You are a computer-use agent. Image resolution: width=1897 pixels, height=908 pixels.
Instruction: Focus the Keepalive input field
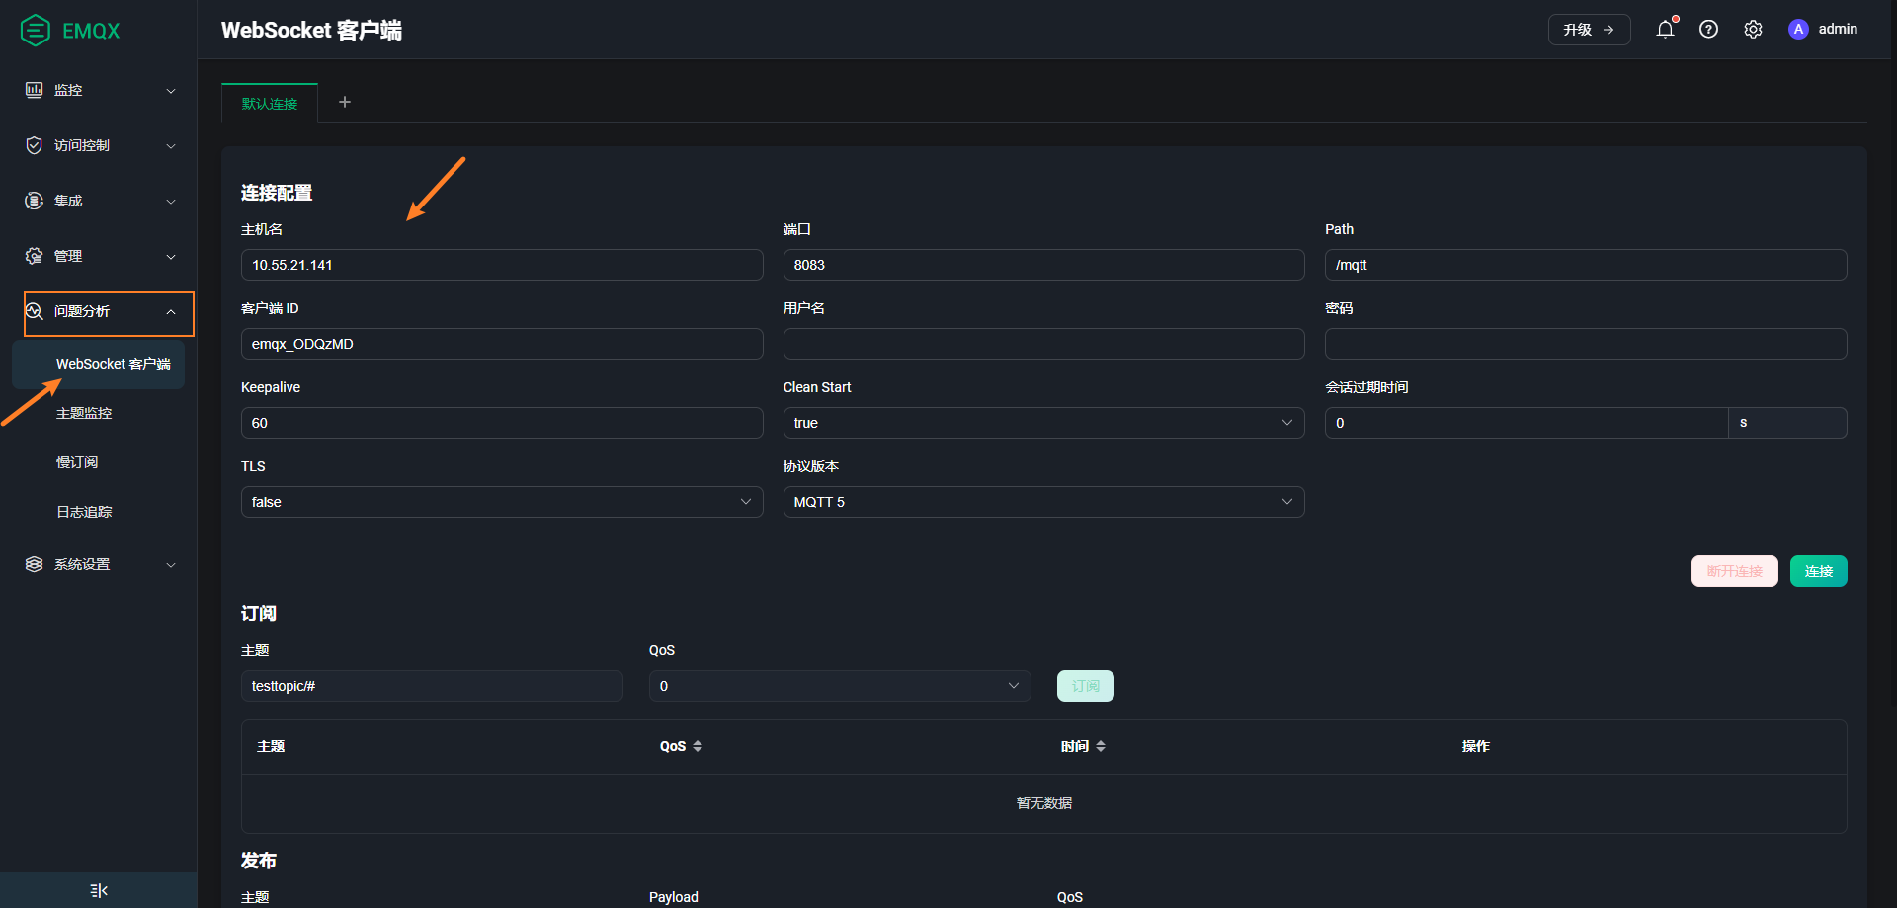point(502,423)
